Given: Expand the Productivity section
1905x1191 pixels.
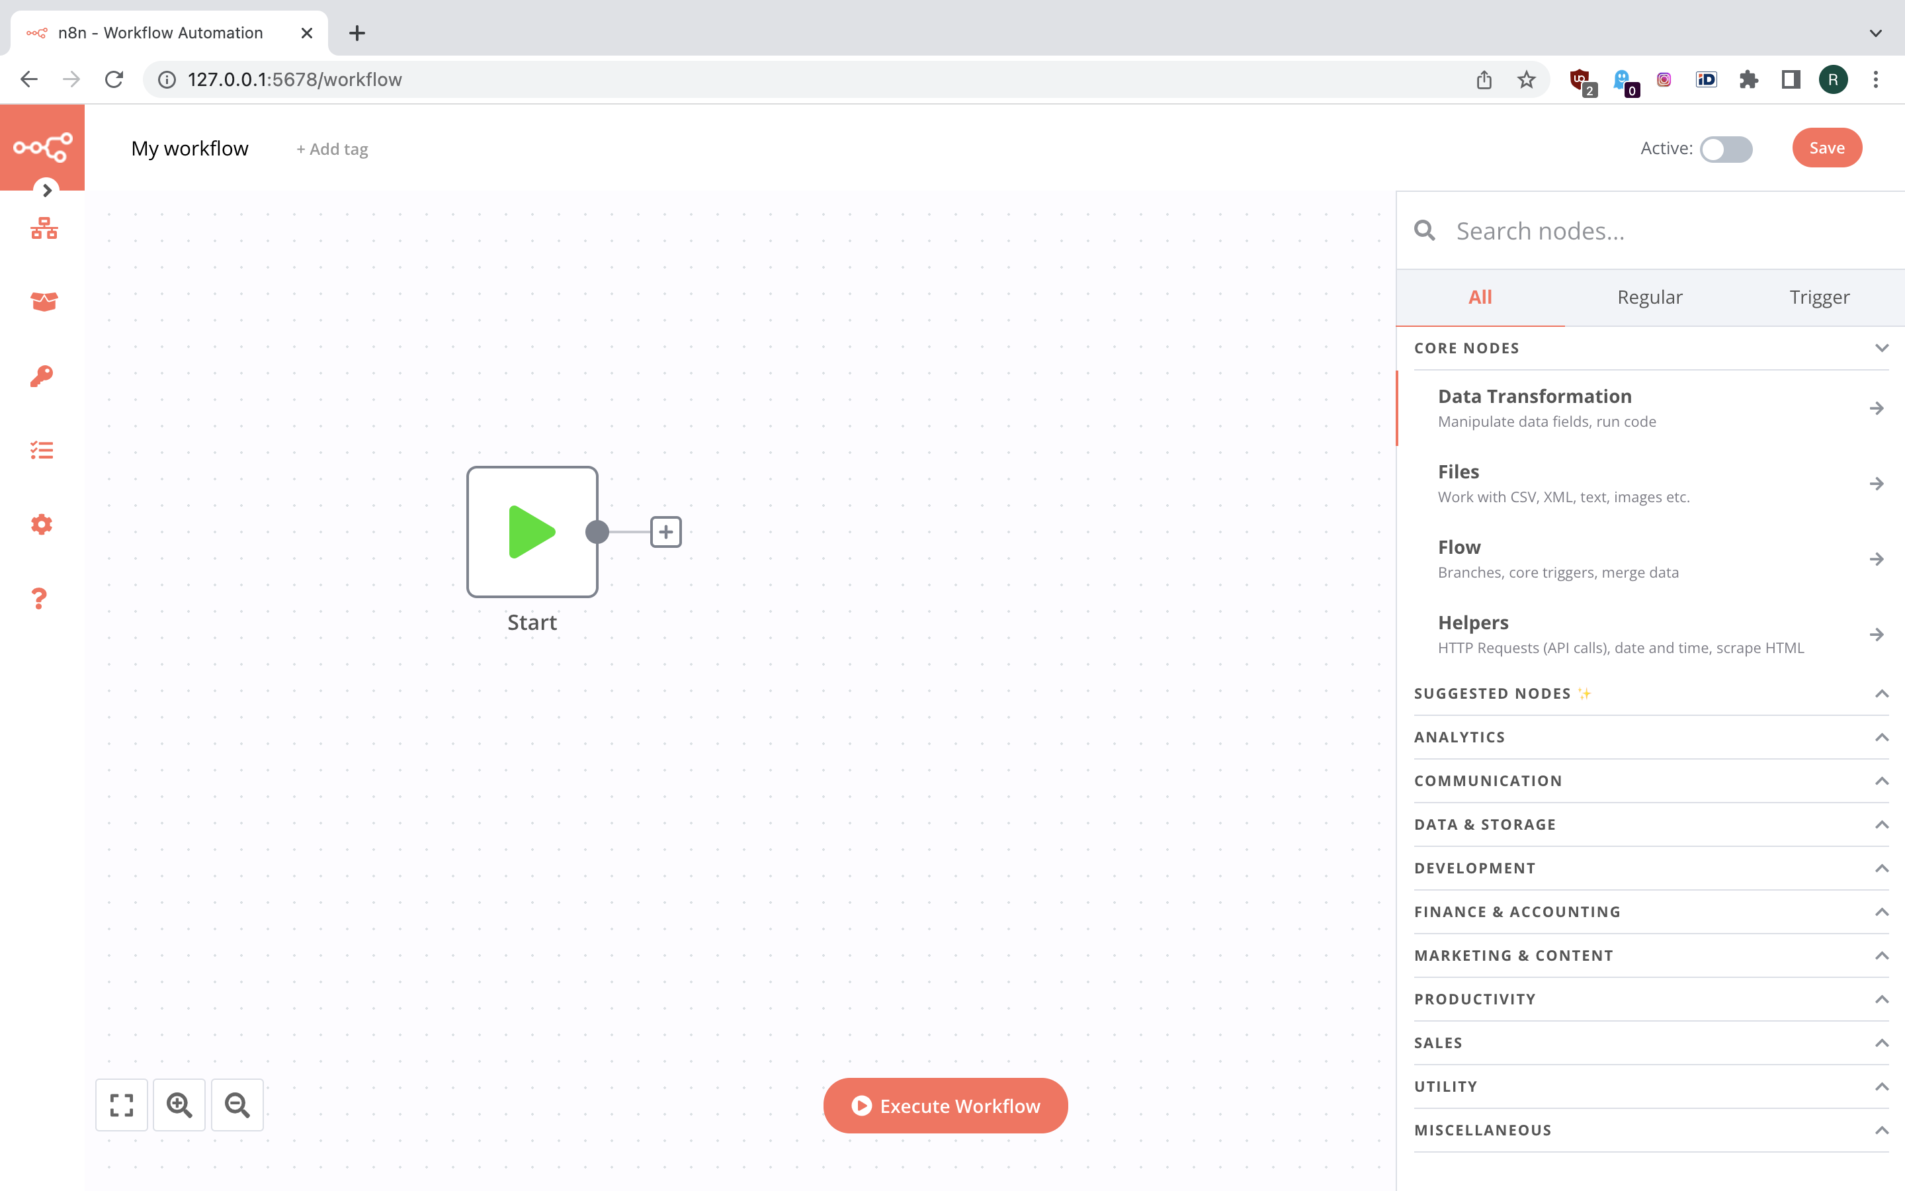Looking at the screenshot, I should [x=1651, y=999].
